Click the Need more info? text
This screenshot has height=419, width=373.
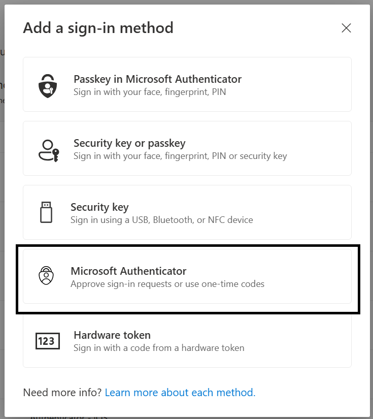point(60,392)
